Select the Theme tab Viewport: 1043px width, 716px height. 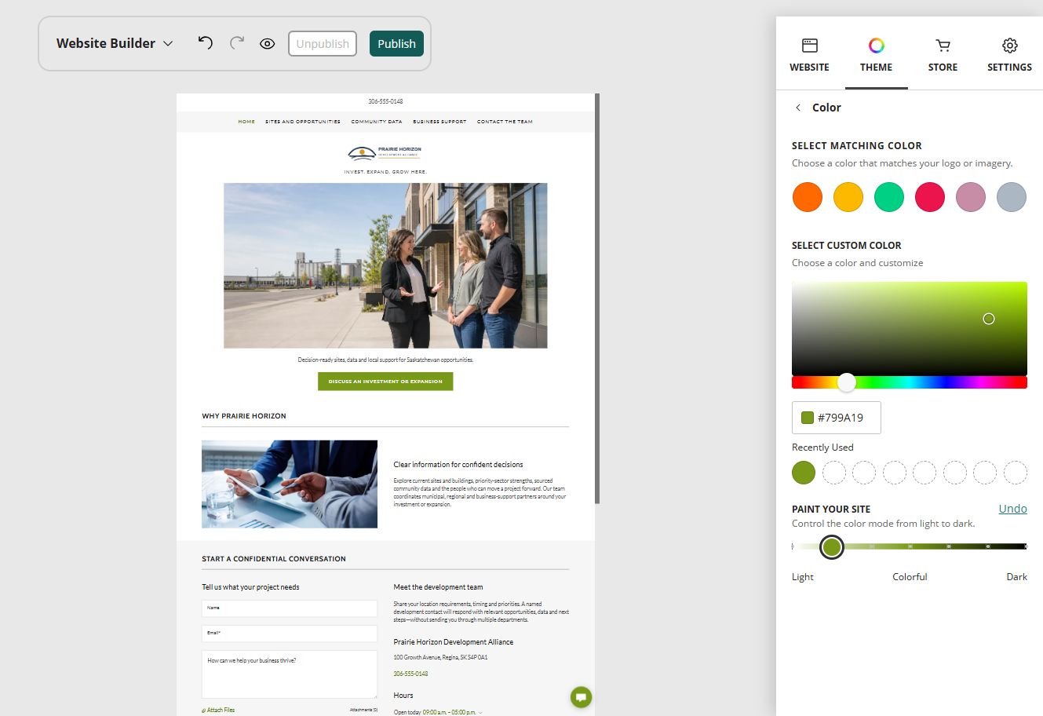coord(876,55)
